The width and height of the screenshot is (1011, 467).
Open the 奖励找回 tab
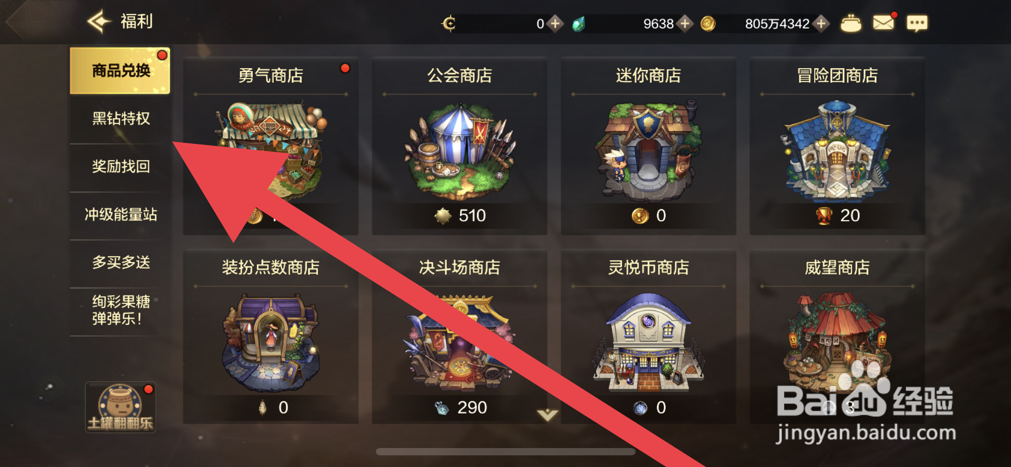click(120, 166)
